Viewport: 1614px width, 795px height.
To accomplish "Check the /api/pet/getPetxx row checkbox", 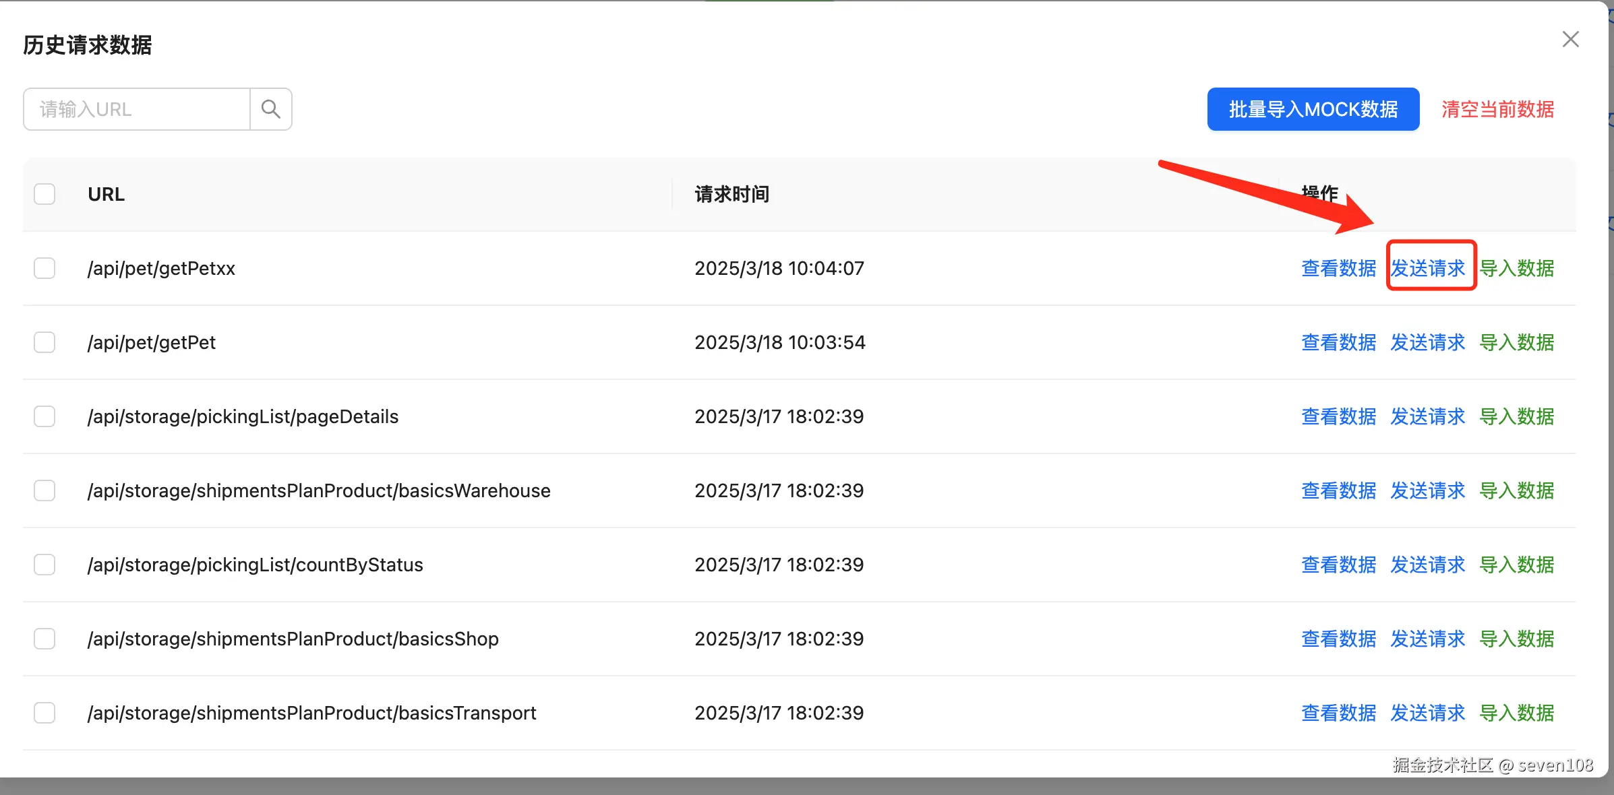I will pos(44,268).
